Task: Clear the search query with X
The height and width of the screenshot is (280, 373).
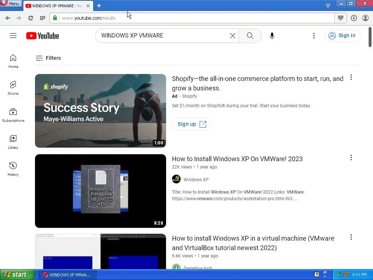Action: click(x=233, y=36)
